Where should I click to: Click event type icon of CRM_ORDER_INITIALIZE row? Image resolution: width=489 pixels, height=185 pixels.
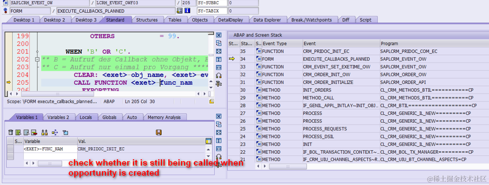point(259,82)
